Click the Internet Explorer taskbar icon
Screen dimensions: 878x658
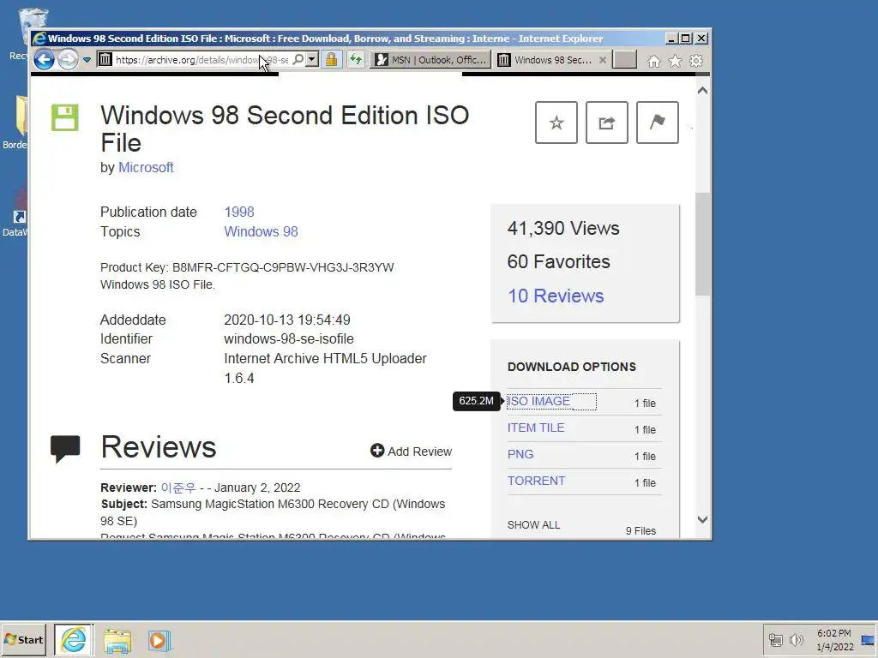[x=74, y=639]
